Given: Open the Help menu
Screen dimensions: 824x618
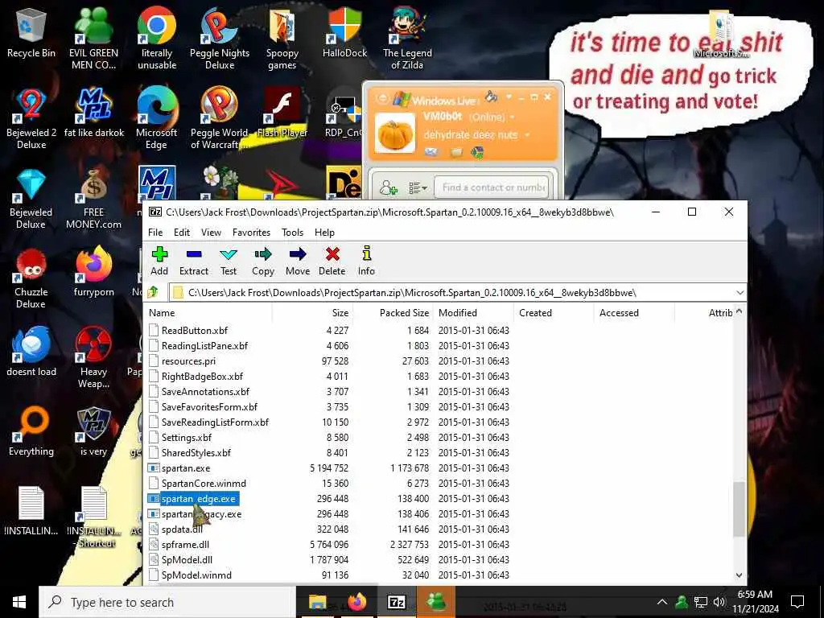Looking at the screenshot, I should point(324,233).
